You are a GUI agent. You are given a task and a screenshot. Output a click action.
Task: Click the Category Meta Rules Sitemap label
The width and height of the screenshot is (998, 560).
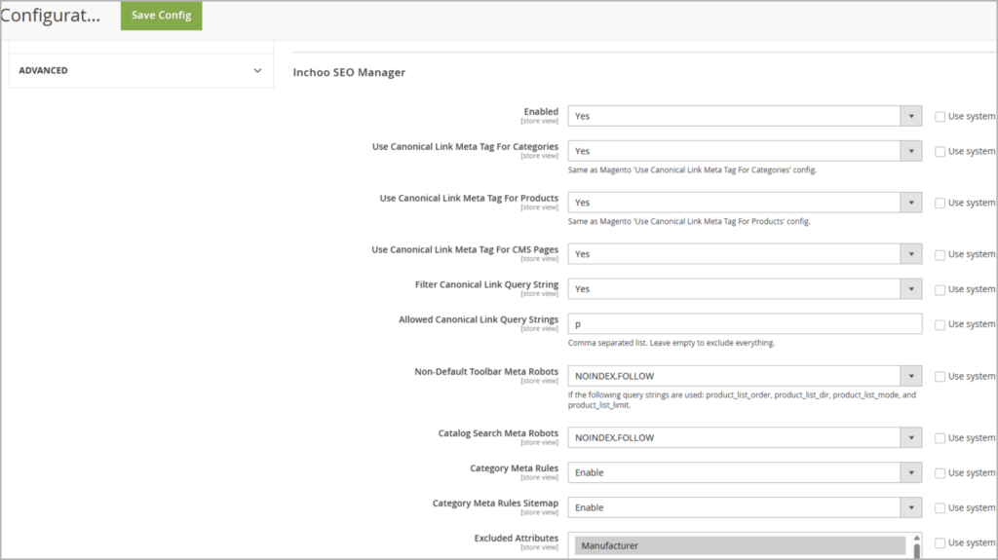point(495,503)
